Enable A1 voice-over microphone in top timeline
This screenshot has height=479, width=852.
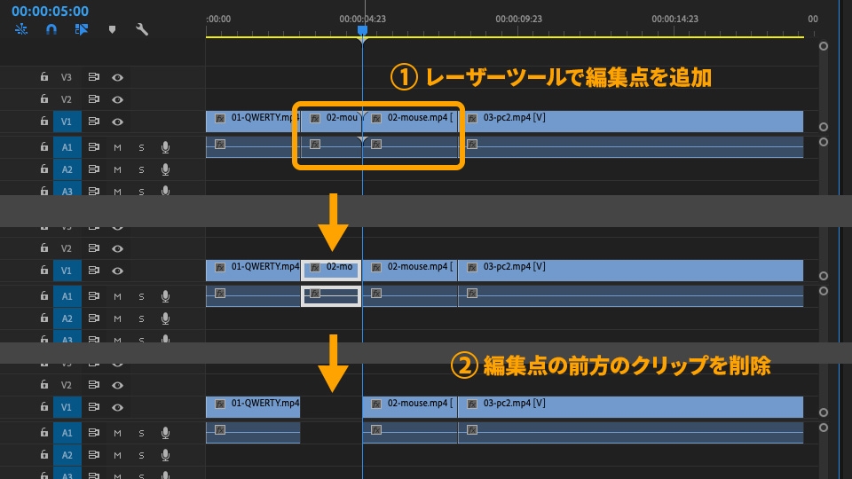pos(165,147)
